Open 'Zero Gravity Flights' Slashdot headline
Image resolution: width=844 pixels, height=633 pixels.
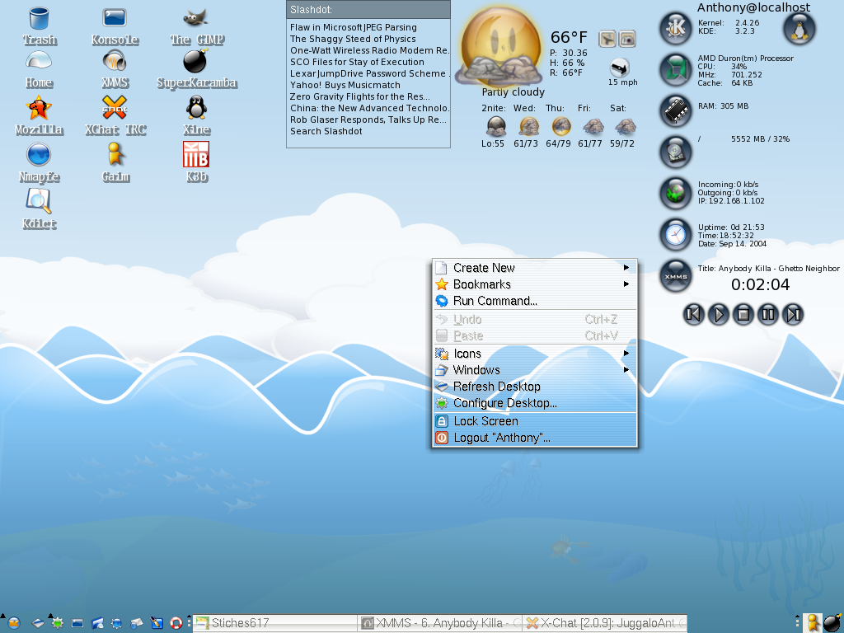point(359,96)
